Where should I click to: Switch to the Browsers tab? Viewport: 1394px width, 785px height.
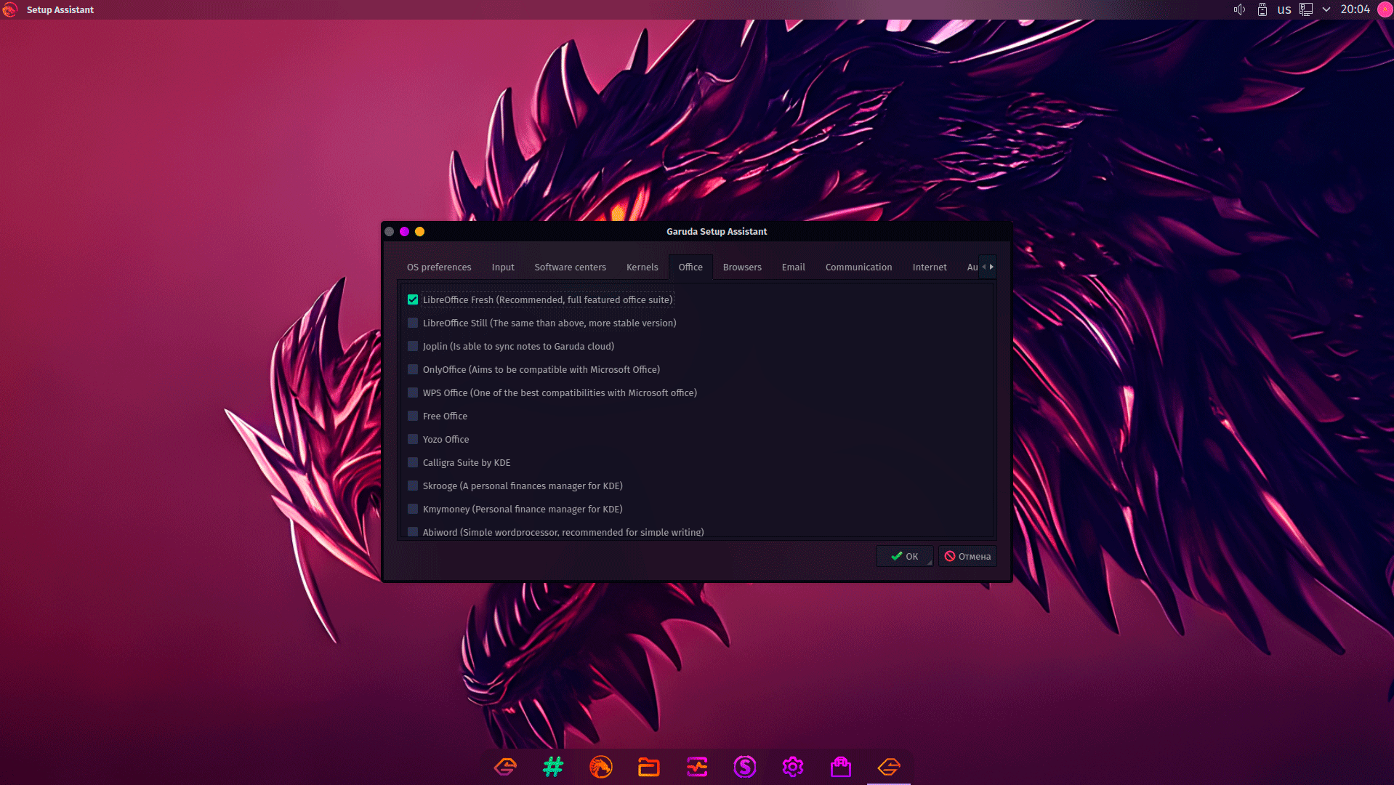(x=742, y=267)
